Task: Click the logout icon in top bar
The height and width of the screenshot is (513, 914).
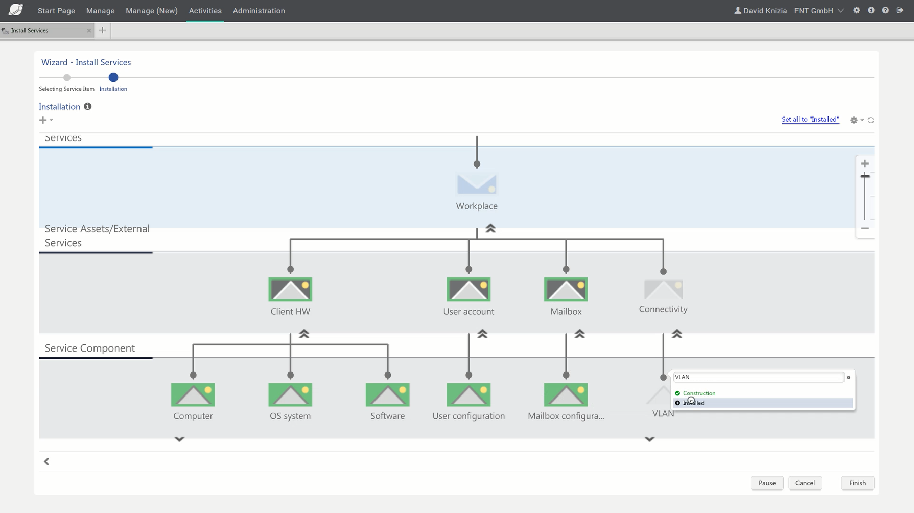Action: pyautogui.click(x=900, y=10)
